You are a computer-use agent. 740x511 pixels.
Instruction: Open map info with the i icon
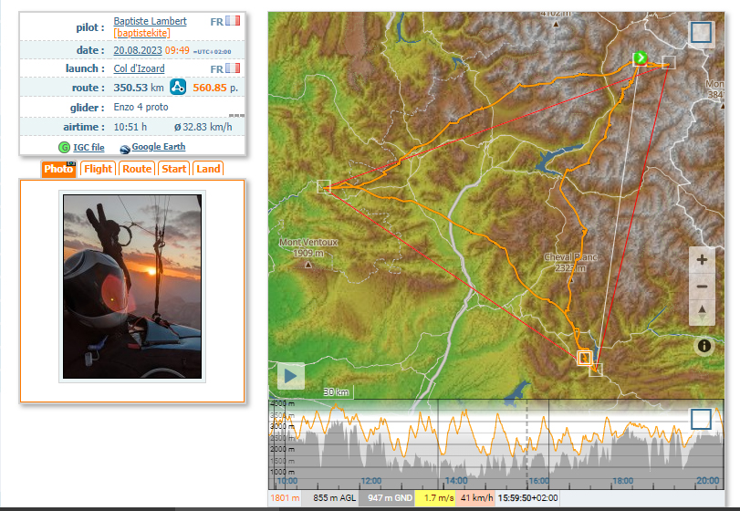(x=704, y=346)
